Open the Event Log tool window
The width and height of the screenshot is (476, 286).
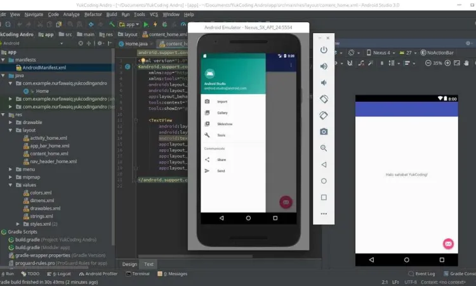tap(421, 274)
